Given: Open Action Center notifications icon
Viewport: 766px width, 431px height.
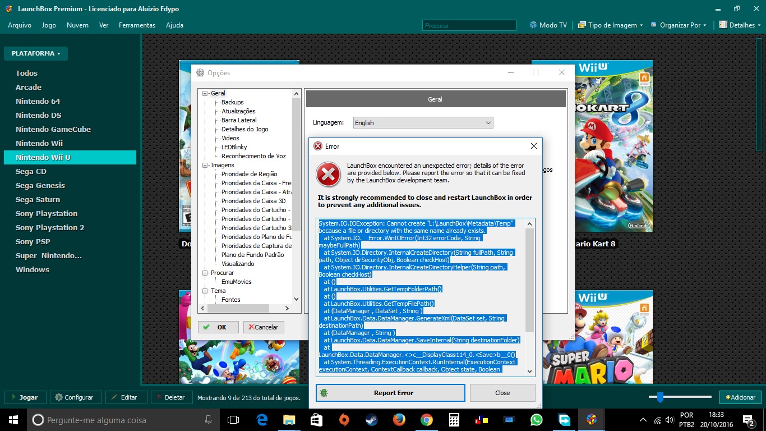Looking at the screenshot, I should (x=749, y=420).
